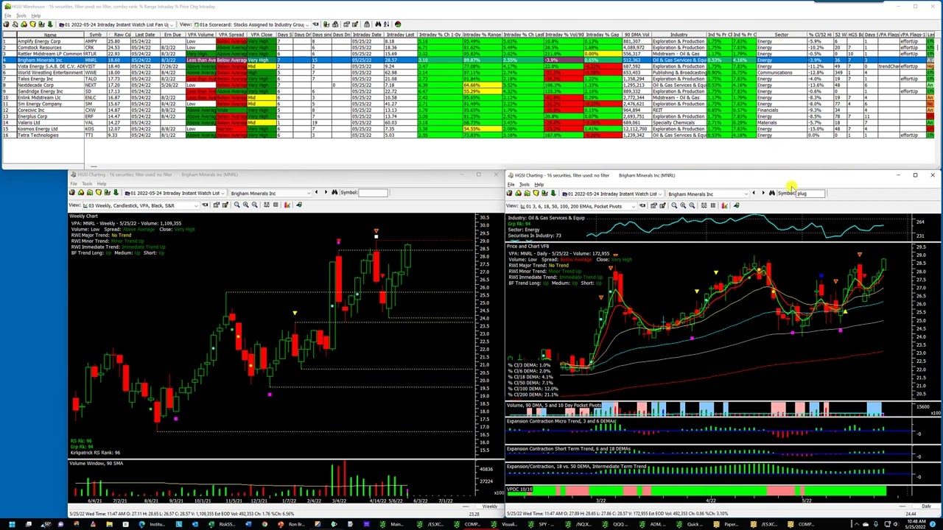Click zoom in icon in left chart toolbar
This screenshot has height=530, width=943.
(245, 205)
